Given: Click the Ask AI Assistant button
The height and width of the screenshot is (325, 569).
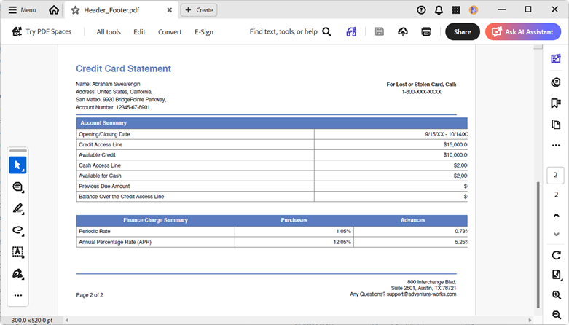Looking at the screenshot, I should coord(523,32).
